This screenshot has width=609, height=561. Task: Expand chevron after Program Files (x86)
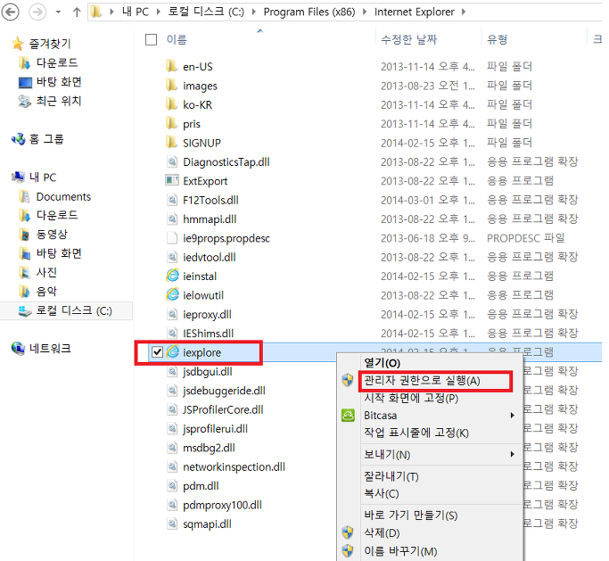[x=365, y=12]
